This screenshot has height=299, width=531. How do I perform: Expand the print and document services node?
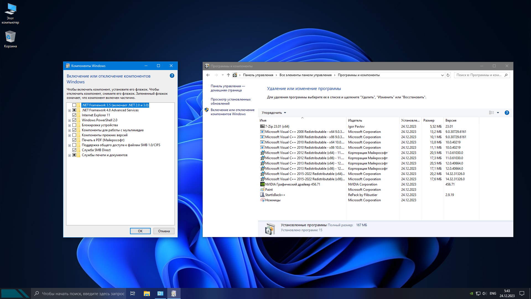[69, 155]
